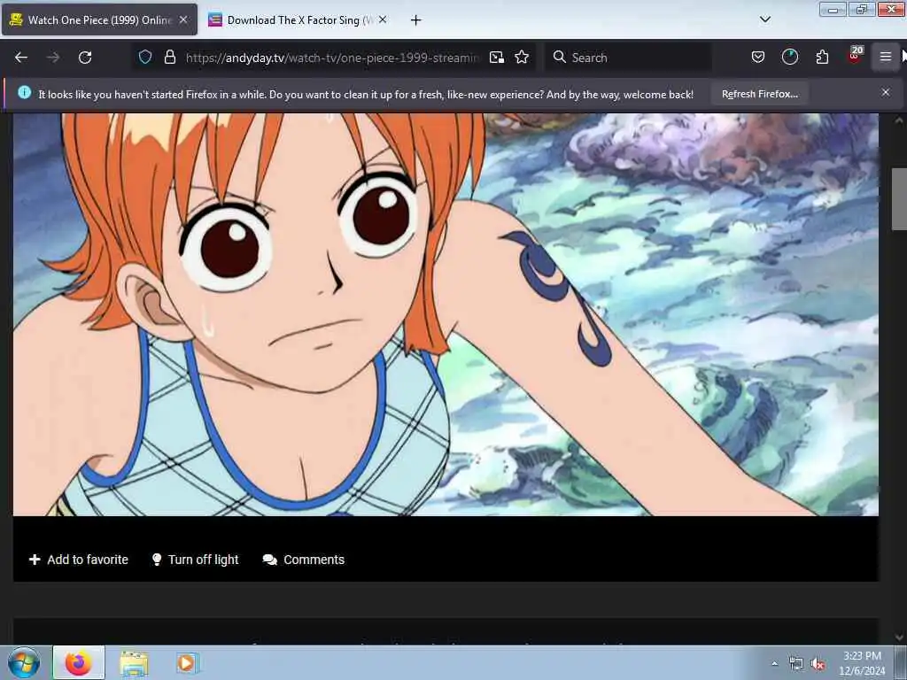Save page to Pocket
The height and width of the screenshot is (680, 907).
click(x=758, y=58)
